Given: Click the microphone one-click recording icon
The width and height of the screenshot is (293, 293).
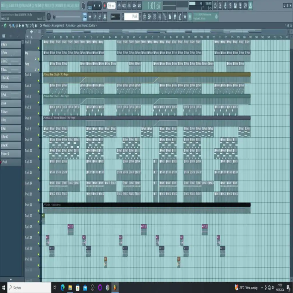Looking at the screenshot, I should pos(225,6).
